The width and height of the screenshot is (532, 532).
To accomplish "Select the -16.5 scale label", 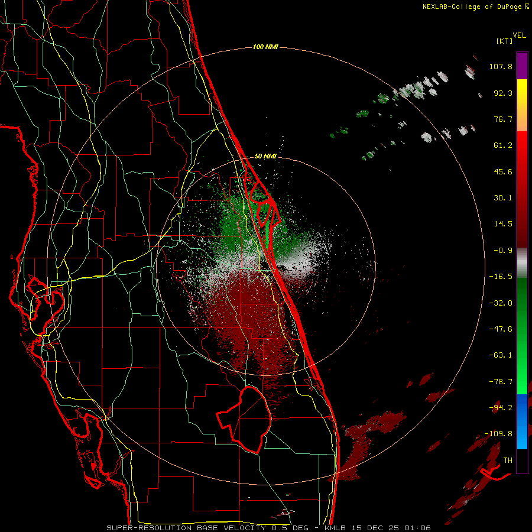I will pyautogui.click(x=501, y=277).
